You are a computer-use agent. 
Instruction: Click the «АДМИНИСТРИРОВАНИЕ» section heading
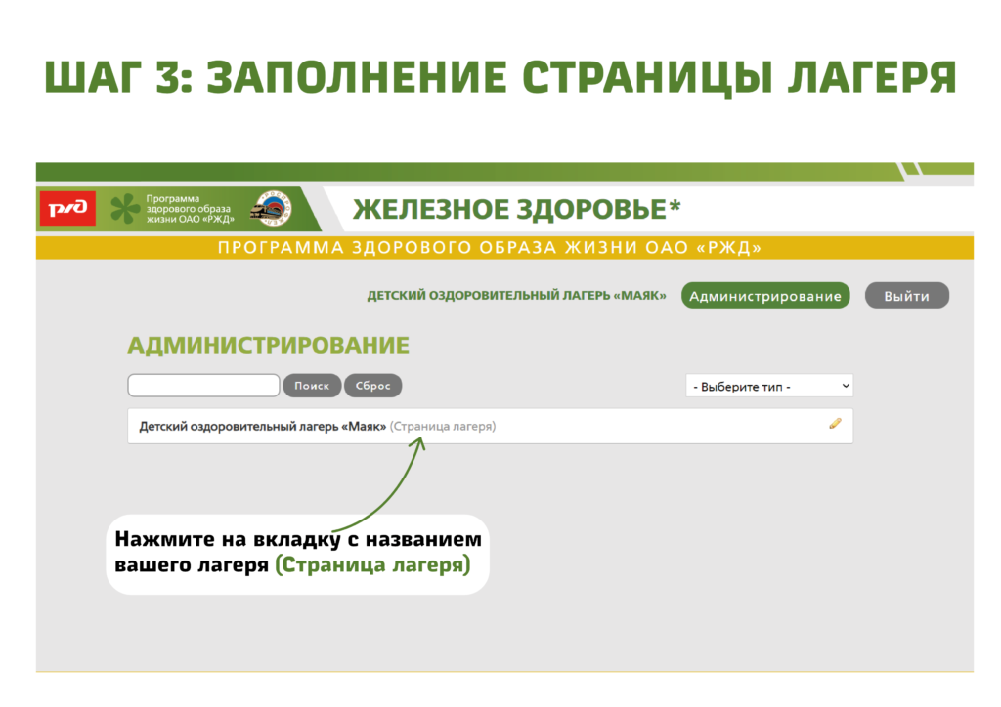coord(268,346)
